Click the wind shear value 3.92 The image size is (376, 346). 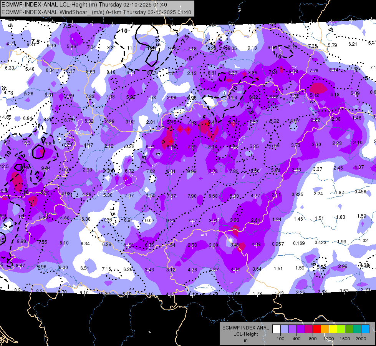tap(130, 122)
